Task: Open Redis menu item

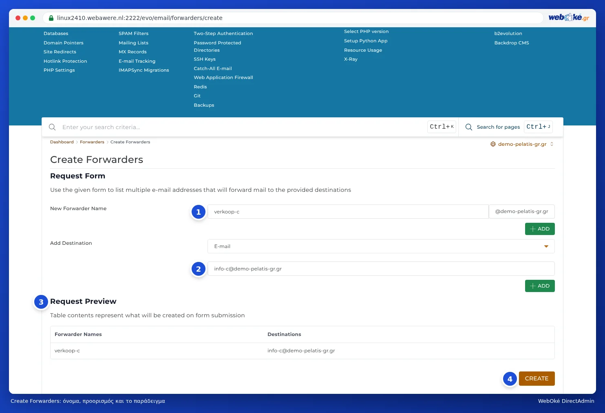Action: pos(200,87)
